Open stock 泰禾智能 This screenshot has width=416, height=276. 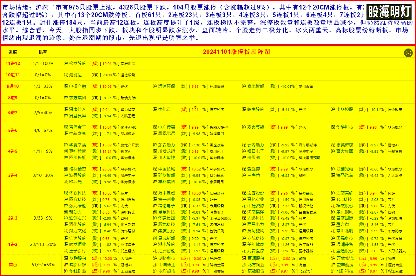click(255, 86)
